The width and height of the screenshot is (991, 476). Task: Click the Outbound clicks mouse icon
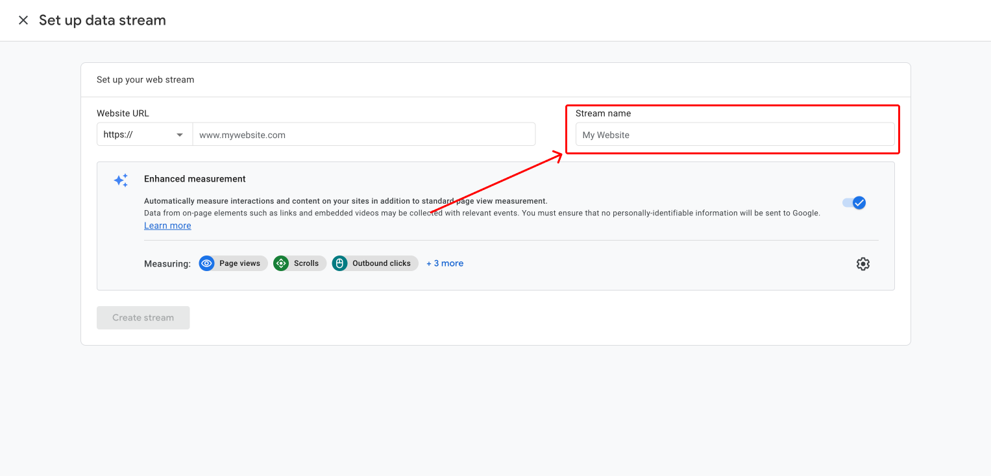pyautogui.click(x=339, y=263)
